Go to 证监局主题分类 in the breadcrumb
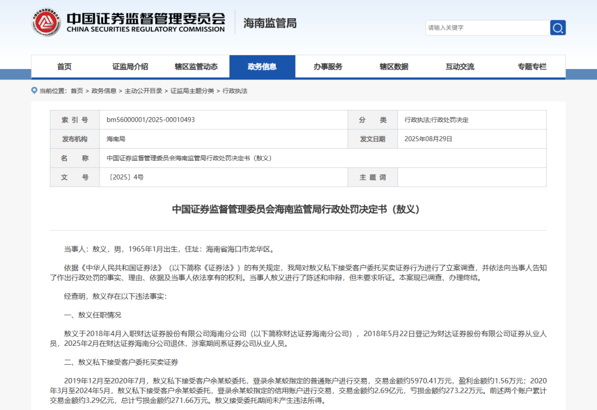Viewport: 597px width, 410px height. click(192, 91)
